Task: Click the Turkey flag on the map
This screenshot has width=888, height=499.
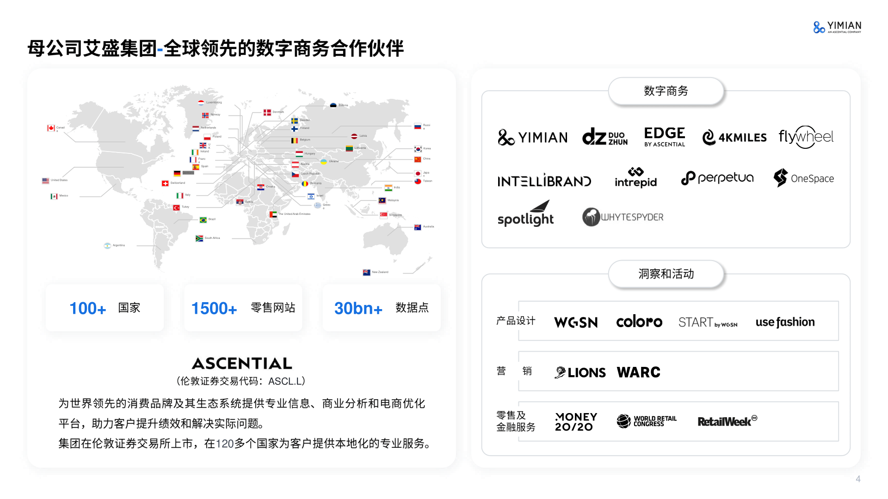Action: 177,207
